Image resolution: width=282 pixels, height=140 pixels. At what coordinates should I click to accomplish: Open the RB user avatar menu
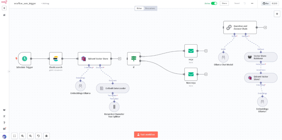4,137
